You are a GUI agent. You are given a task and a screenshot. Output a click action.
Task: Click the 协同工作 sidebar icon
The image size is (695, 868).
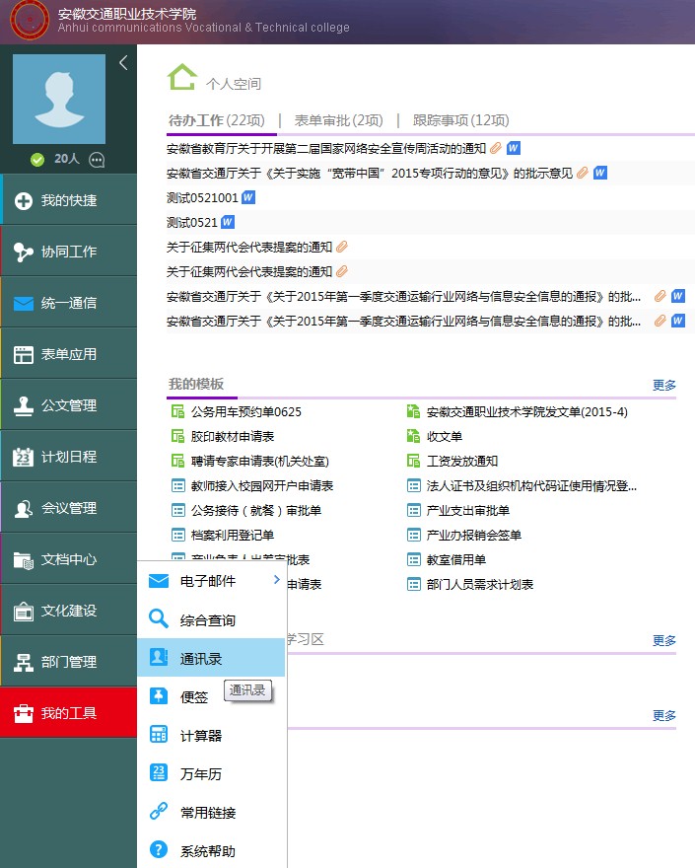pyautogui.click(x=24, y=253)
